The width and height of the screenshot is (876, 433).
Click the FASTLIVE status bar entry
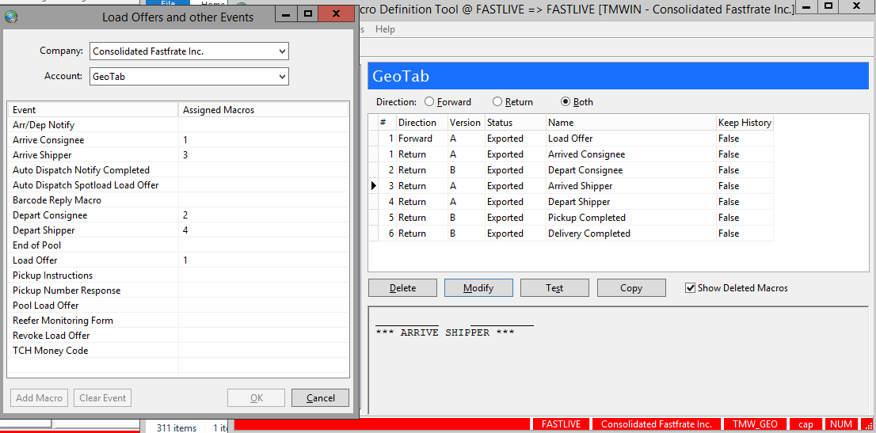561,424
